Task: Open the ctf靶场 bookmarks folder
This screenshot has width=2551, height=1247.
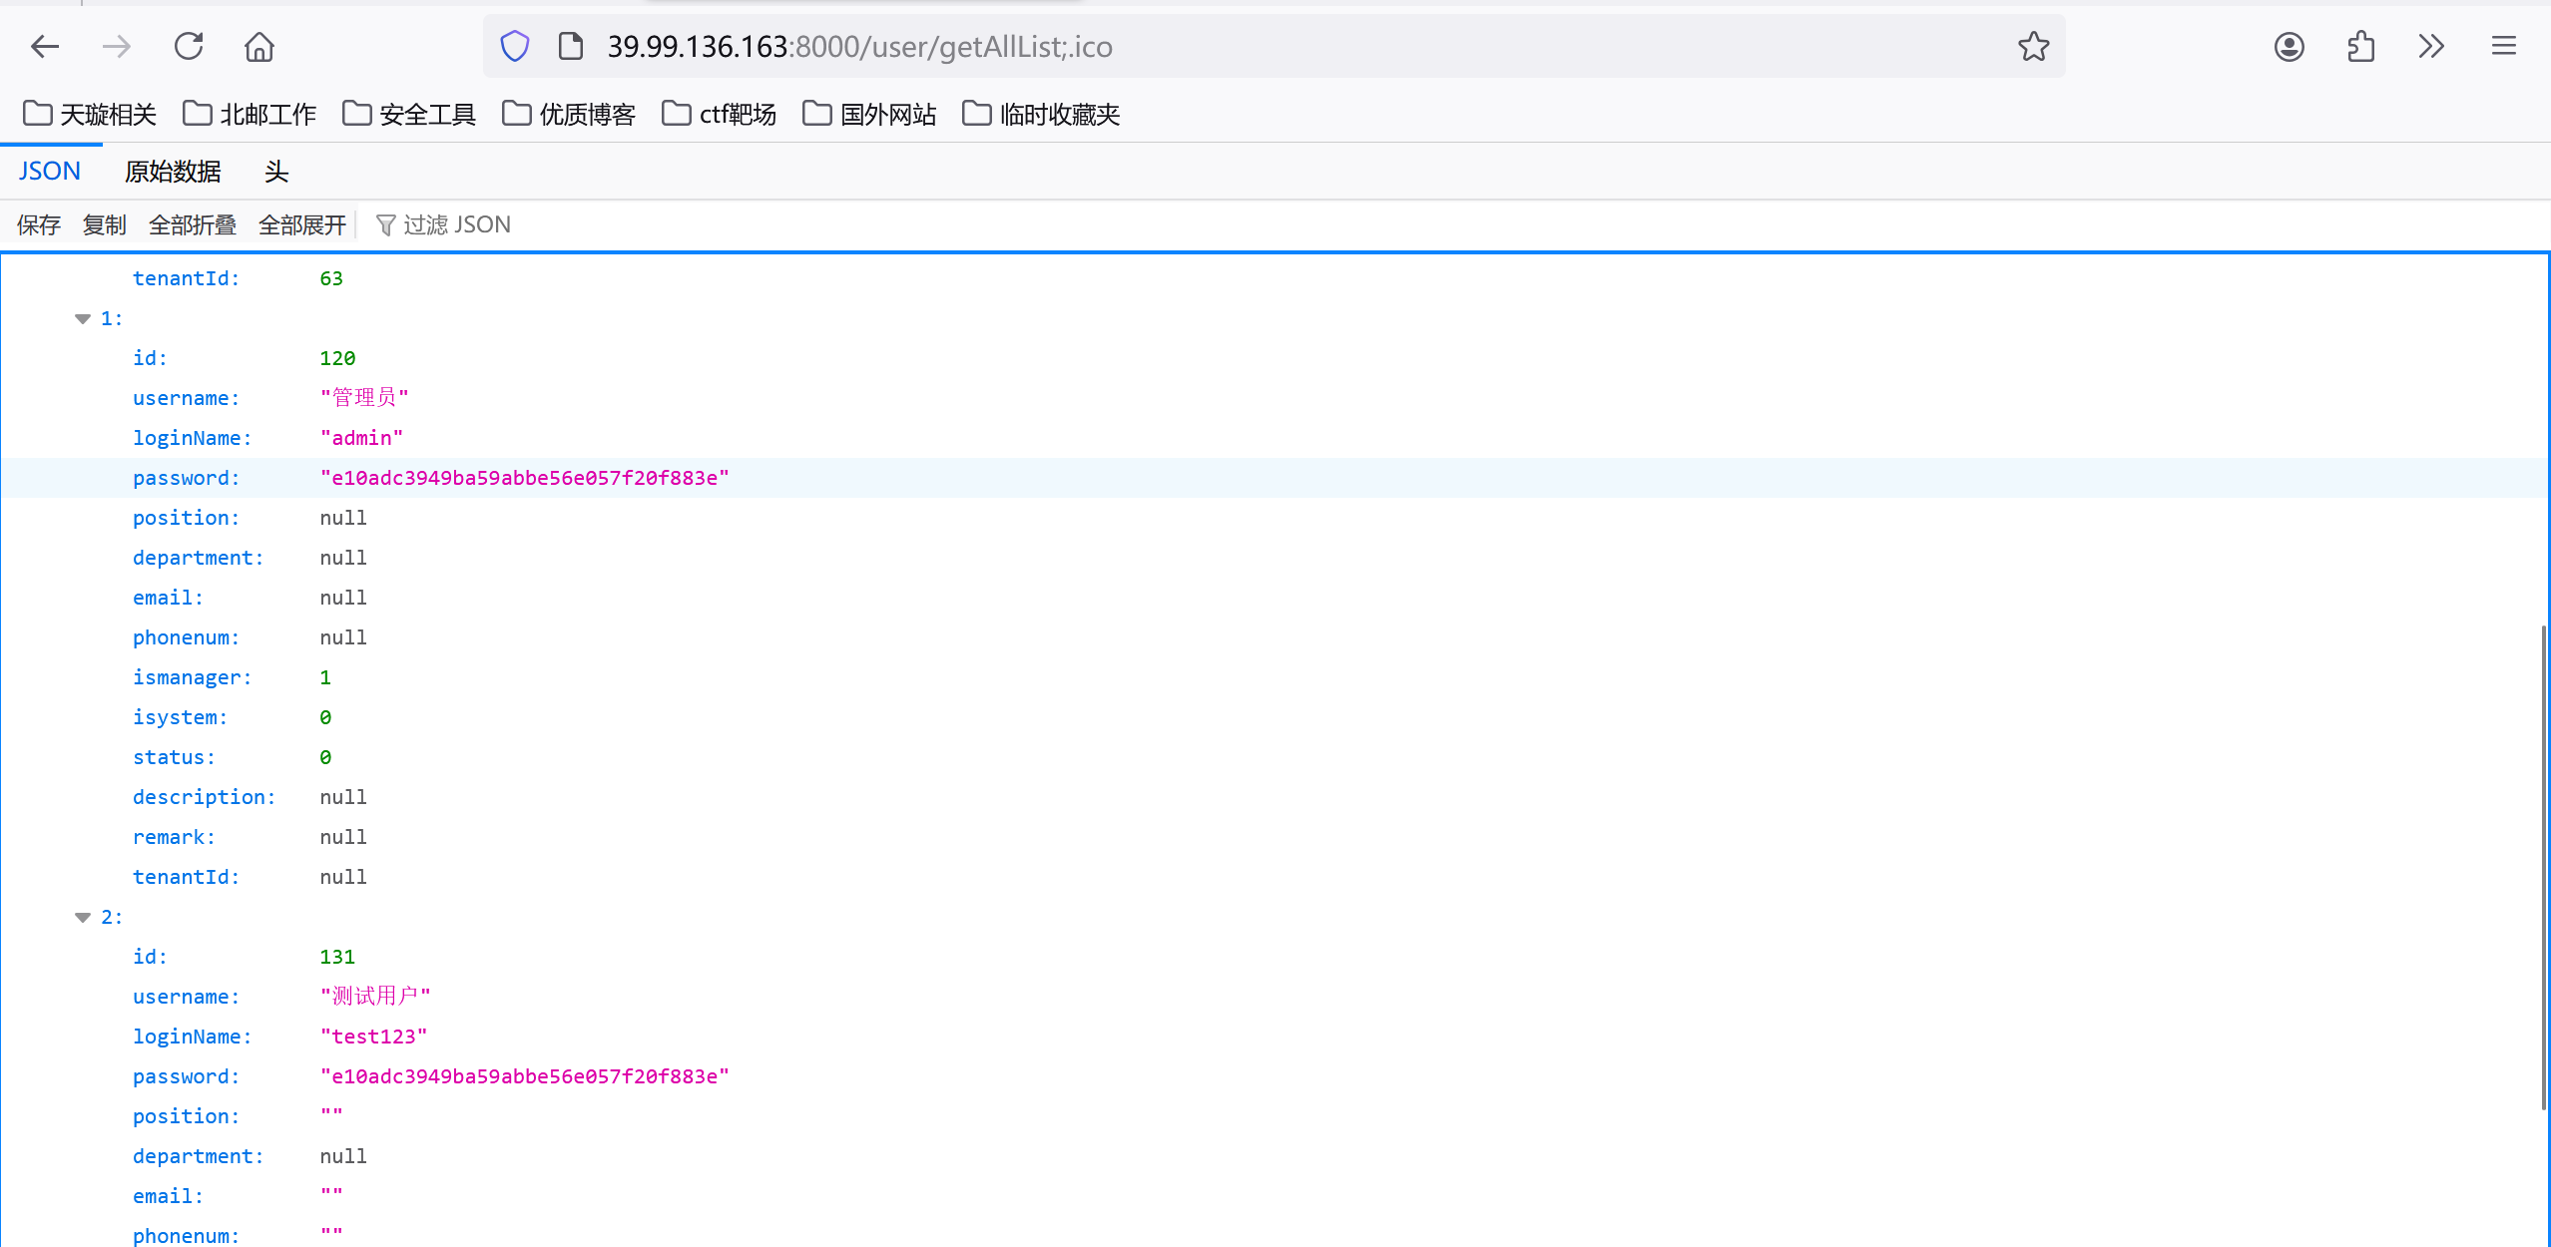Action: tap(720, 114)
